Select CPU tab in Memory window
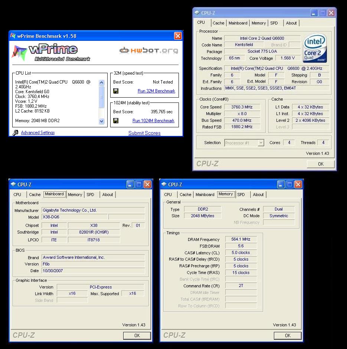The image size is (347, 349). click(168, 195)
